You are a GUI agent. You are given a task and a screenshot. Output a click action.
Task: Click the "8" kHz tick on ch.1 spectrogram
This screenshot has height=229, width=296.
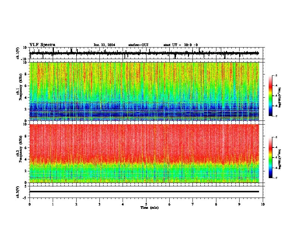coord(26,74)
